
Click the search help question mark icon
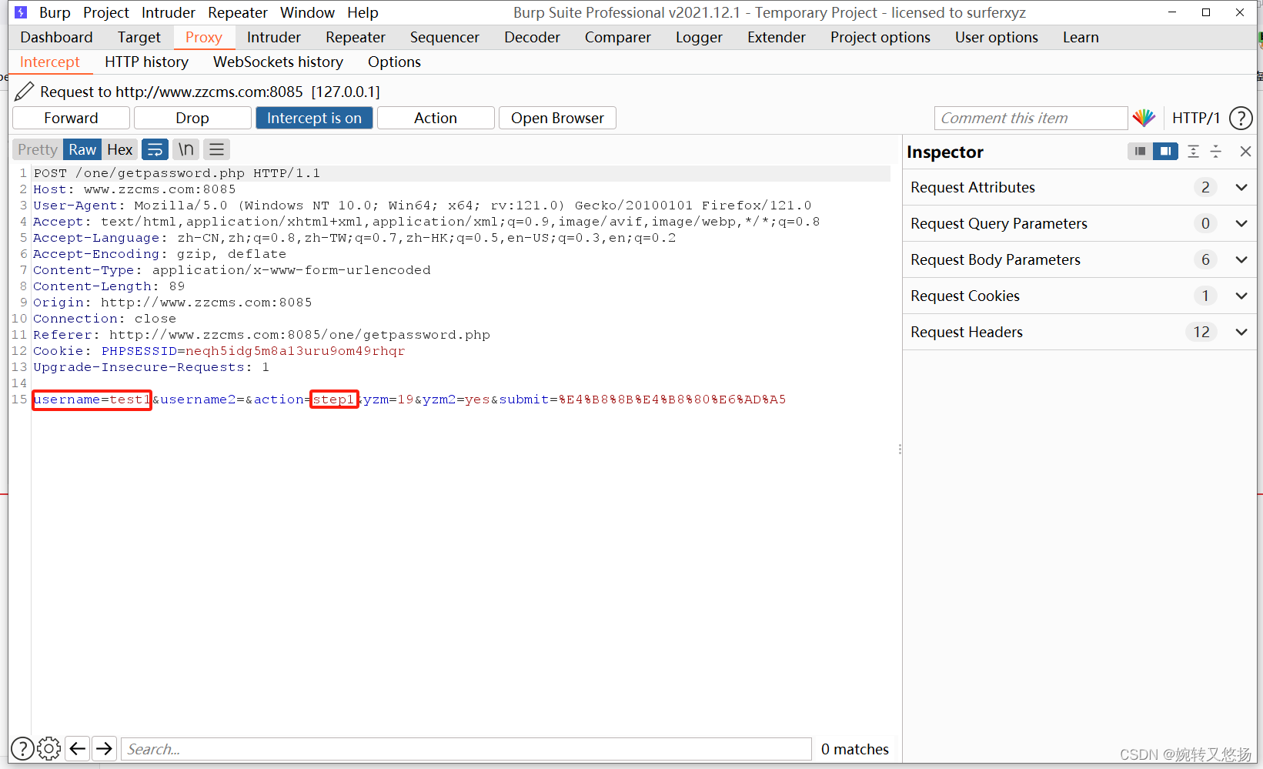point(22,748)
